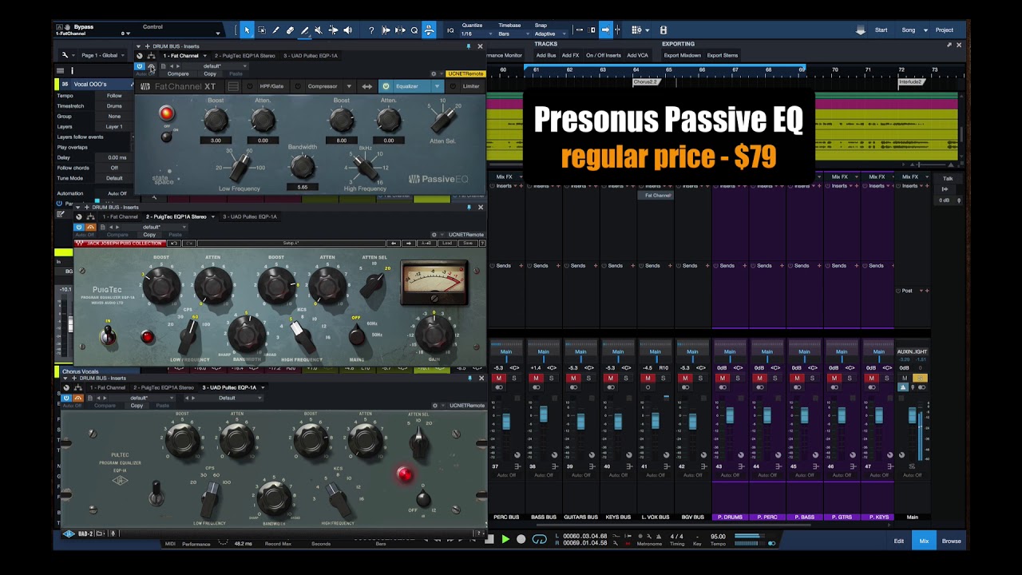Click the UCNETRemote button in Fat Channel
This screenshot has height=575, width=1022.
pos(466,74)
